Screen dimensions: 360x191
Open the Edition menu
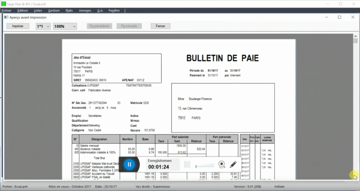click(22, 11)
